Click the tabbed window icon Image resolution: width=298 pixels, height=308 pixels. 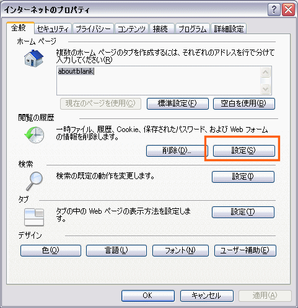tap(34, 217)
